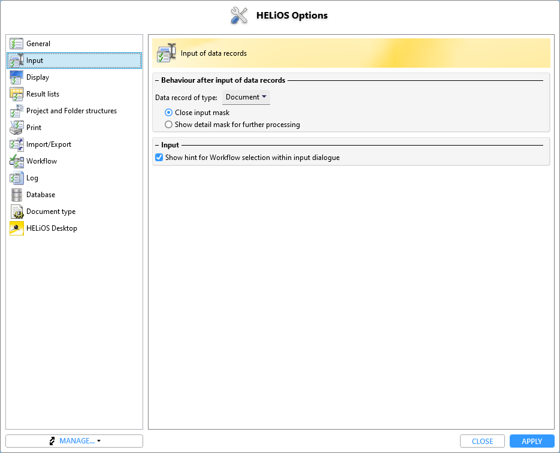Select Import/Export settings
Viewport: 560px width, 453px height.
point(74,144)
